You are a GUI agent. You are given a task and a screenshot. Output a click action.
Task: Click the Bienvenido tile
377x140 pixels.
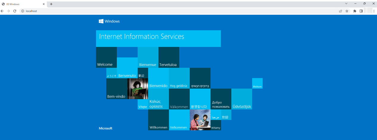click(158, 78)
